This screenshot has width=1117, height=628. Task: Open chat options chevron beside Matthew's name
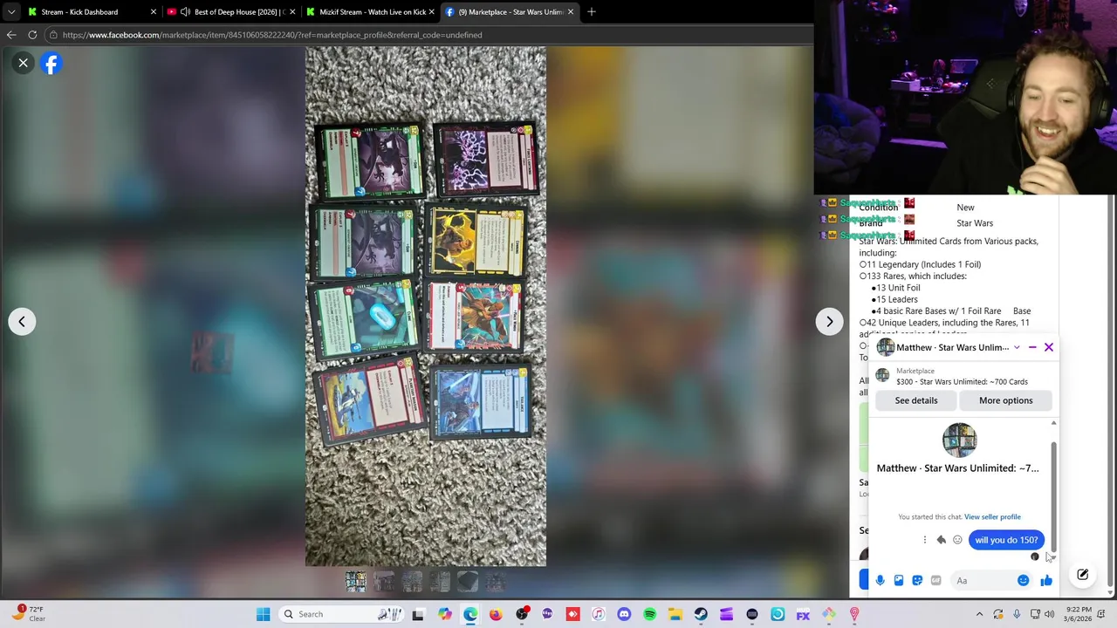[x=1017, y=347]
